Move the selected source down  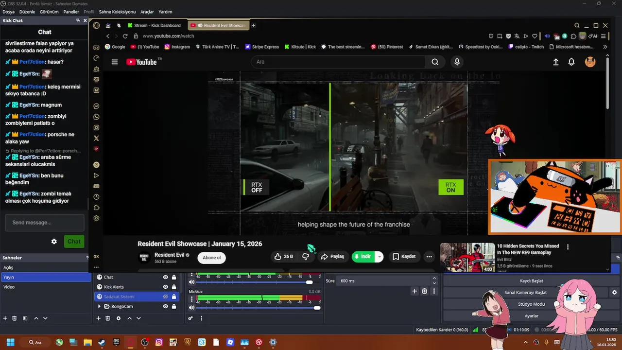(x=138, y=318)
